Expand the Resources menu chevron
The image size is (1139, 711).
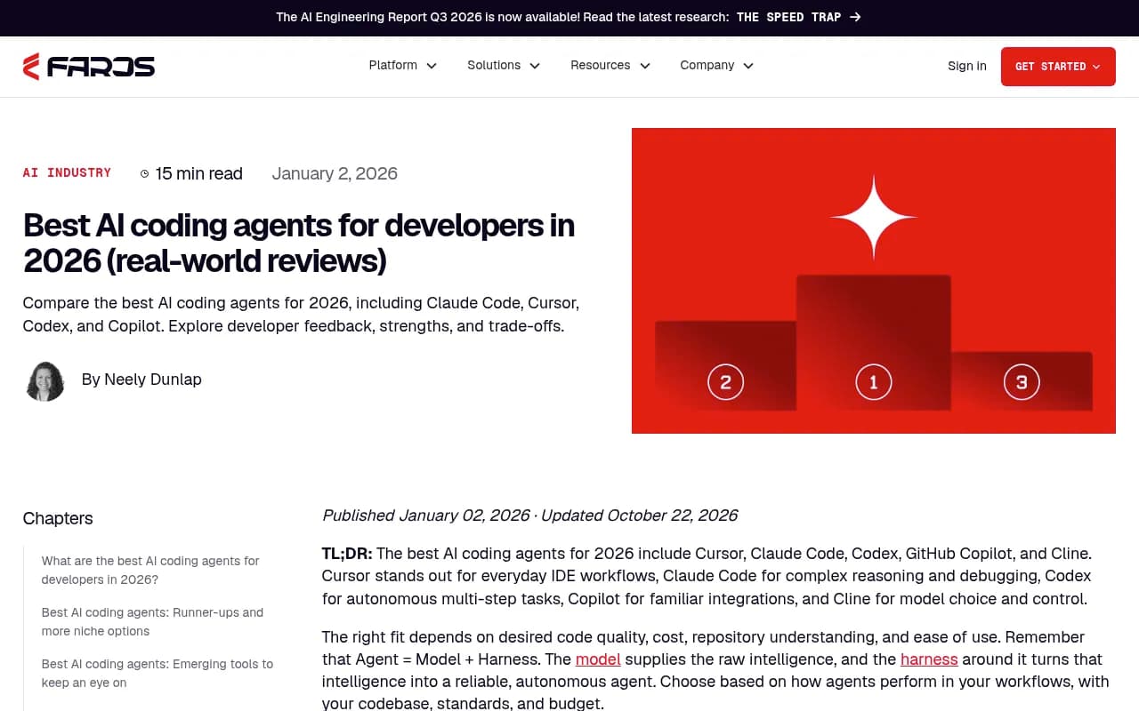(x=645, y=66)
